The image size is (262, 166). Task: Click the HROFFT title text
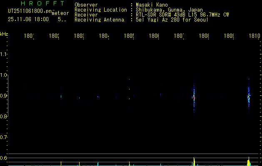point(43,3)
